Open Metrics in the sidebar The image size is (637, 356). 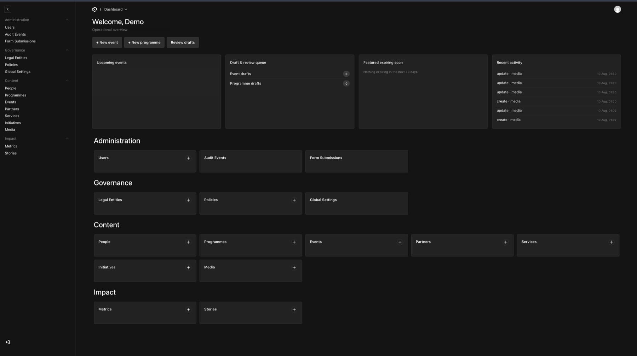[11, 146]
